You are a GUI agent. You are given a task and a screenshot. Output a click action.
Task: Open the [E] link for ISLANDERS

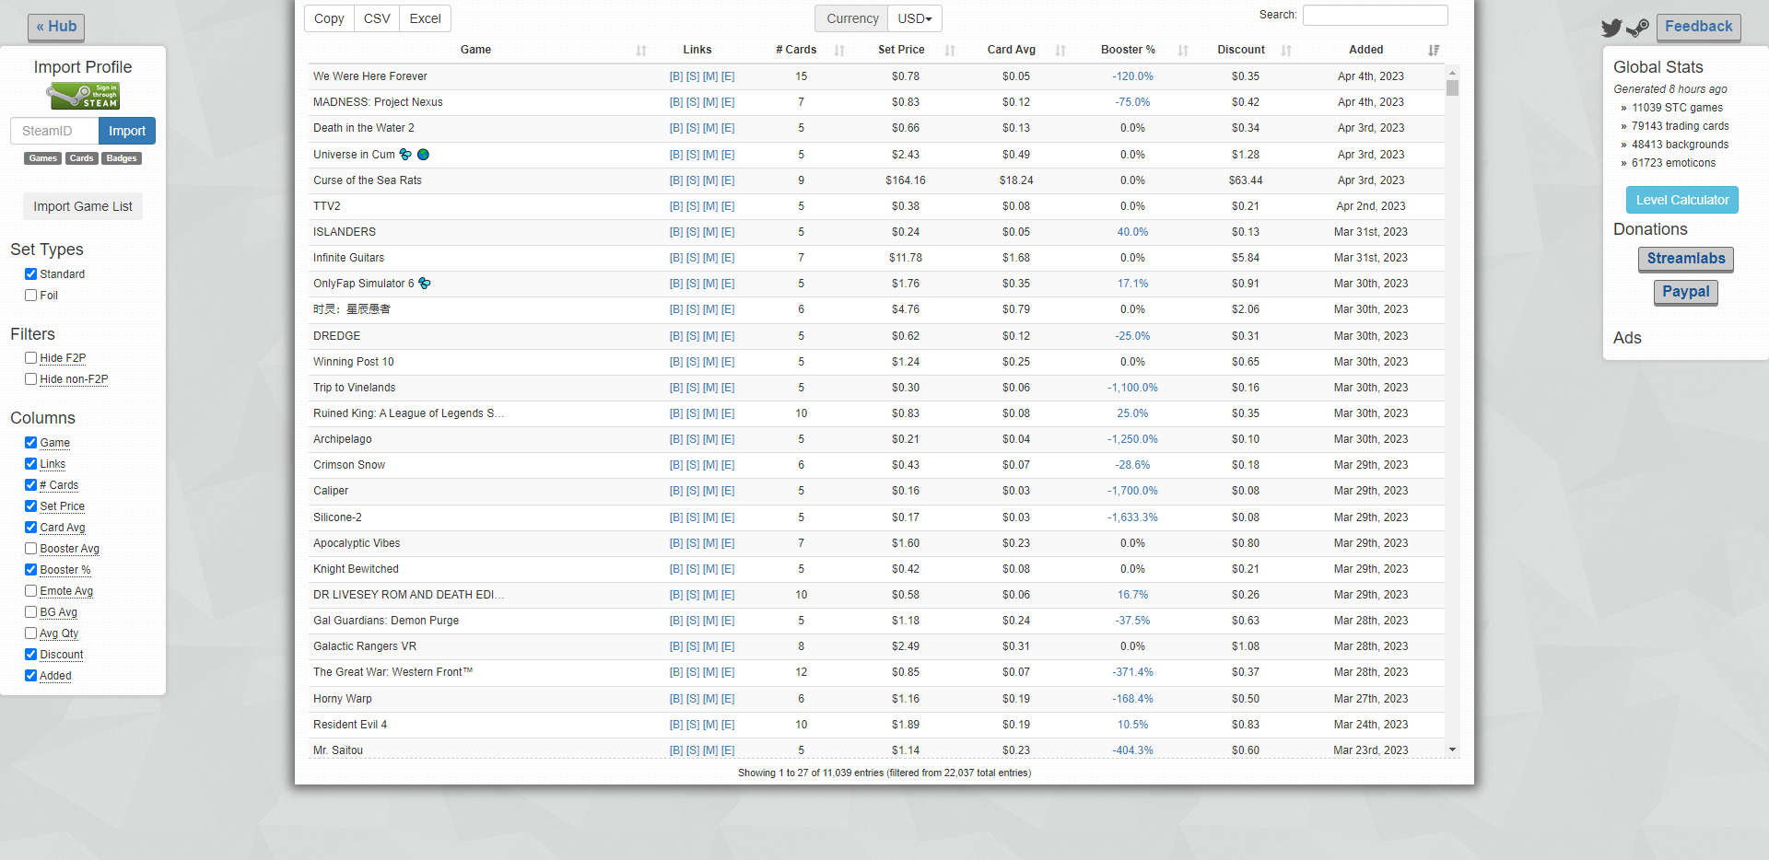tap(728, 232)
